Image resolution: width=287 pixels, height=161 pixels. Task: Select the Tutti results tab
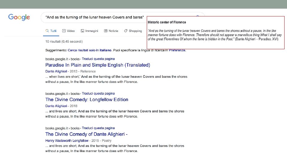(x=51, y=31)
